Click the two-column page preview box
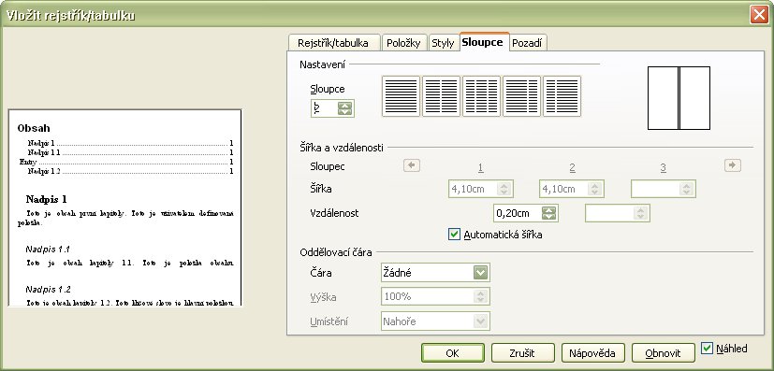 pos(679,98)
